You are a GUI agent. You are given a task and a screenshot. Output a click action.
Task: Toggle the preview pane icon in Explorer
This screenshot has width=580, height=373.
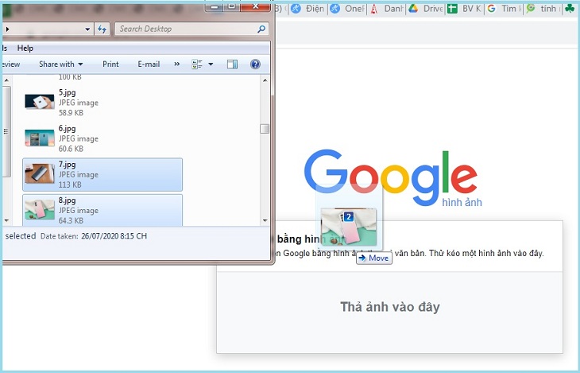(232, 64)
